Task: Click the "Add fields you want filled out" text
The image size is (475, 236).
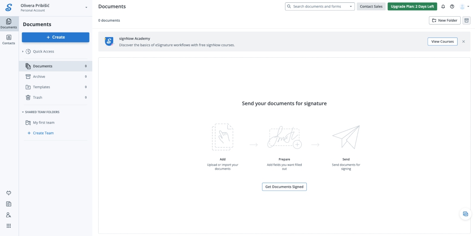Action: (x=284, y=167)
